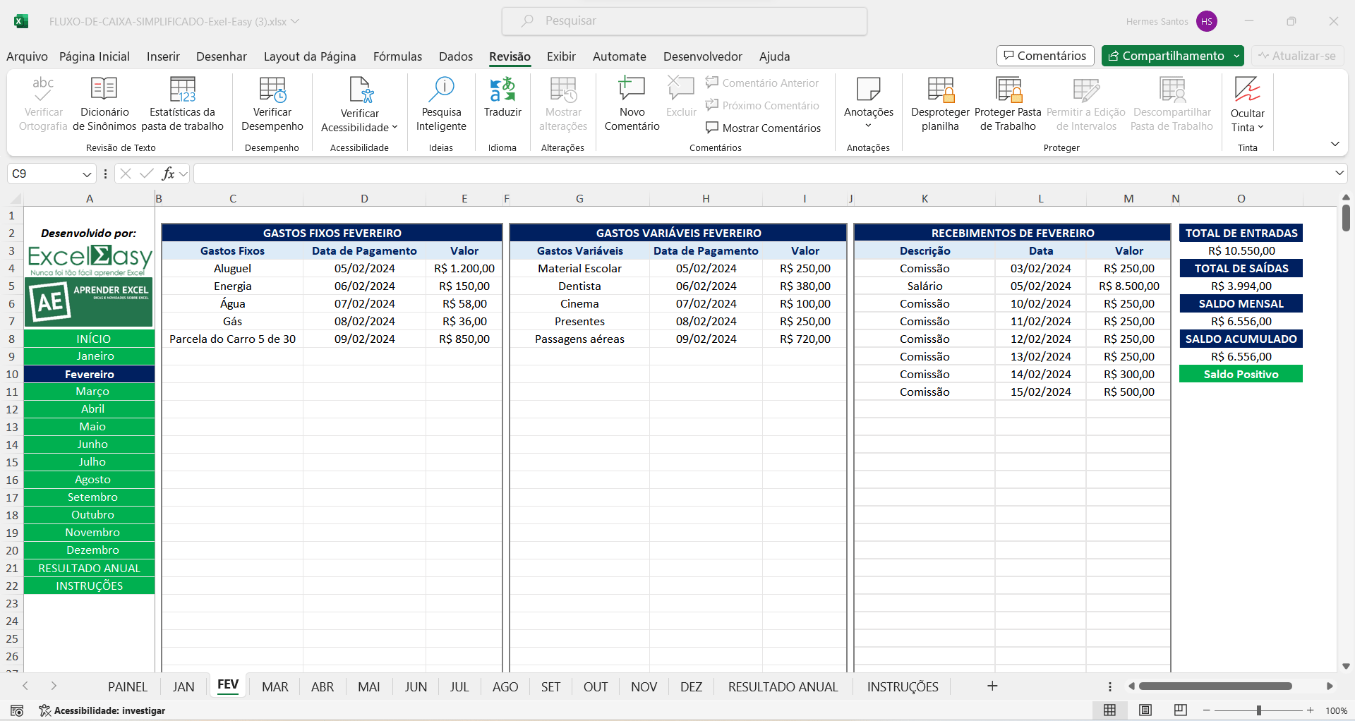
Task: Open Pesquisa Inteligente tool
Action: pos(441,90)
